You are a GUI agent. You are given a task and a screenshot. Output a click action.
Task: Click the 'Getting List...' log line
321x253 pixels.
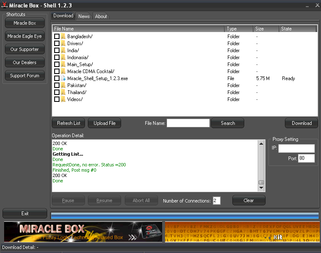(68, 154)
